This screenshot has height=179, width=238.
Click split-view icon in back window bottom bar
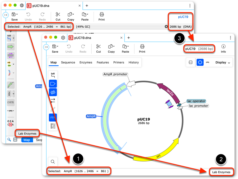coord(15,139)
